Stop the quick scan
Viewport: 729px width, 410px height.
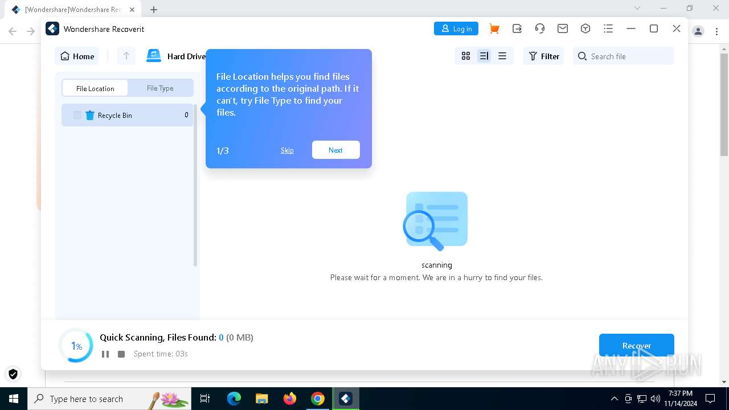pos(121,354)
